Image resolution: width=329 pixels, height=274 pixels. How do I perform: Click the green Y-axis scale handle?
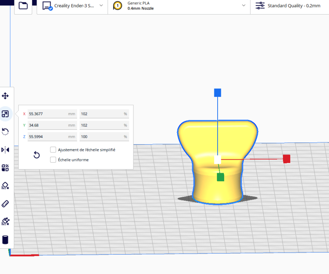point(221,177)
